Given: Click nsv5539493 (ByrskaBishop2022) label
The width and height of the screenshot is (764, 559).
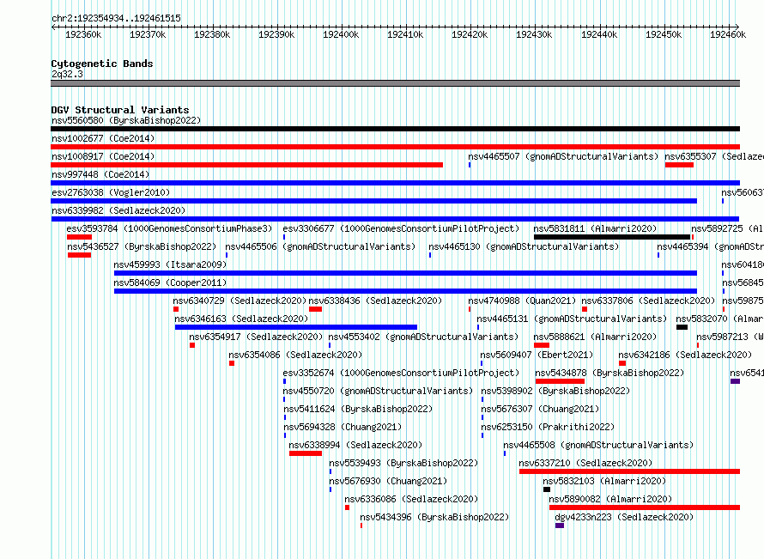Looking at the screenshot, I should pyautogui.click(x=403, y=463).
